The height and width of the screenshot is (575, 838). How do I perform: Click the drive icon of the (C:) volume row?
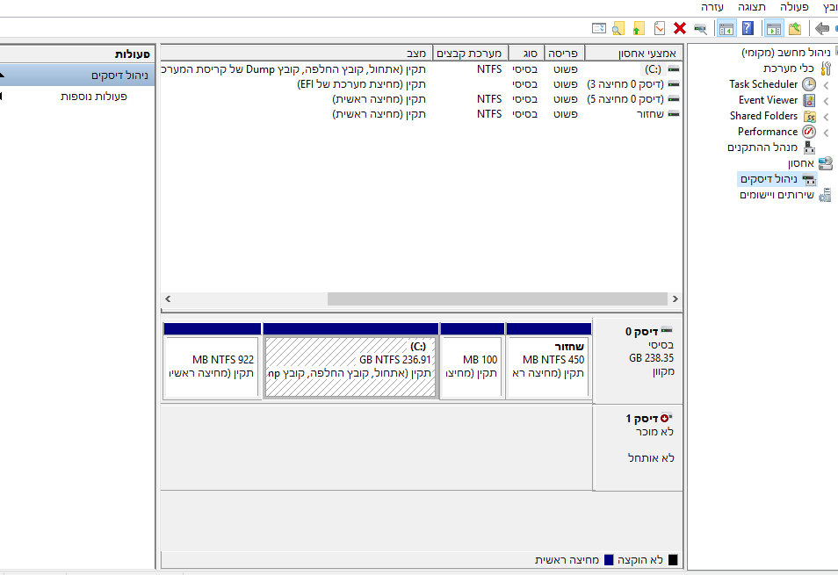pyautogui.click(x=674, y=69)
